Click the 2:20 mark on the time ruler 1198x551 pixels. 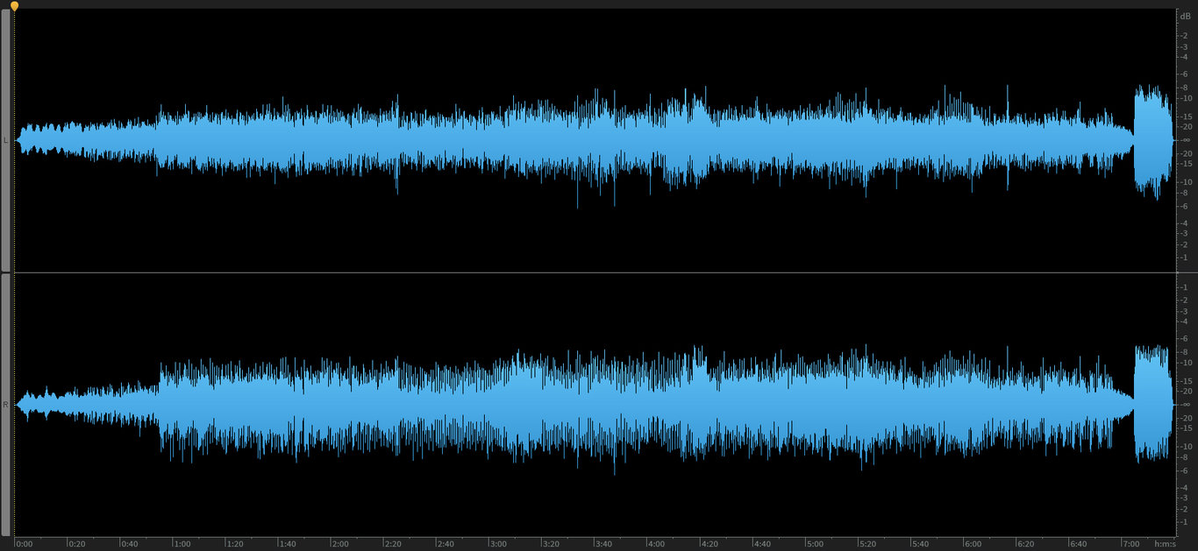(393, 544)
